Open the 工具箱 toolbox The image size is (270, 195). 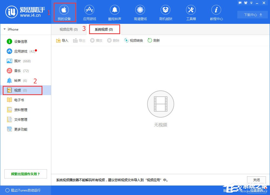point(191,12)
